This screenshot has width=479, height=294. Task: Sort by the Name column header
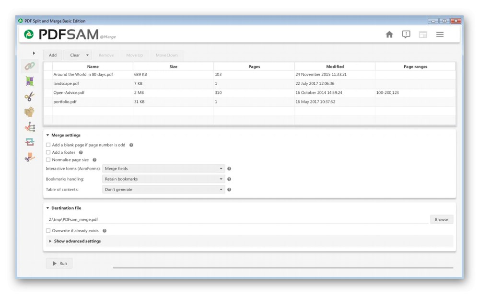click(93, 67)
